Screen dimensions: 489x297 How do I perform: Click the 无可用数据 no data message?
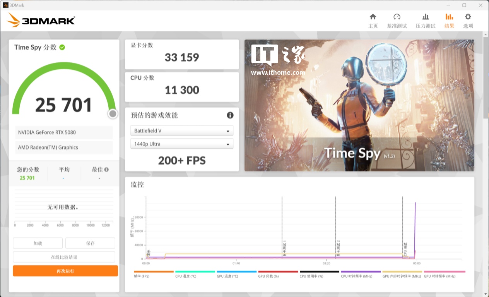[63, 207]
